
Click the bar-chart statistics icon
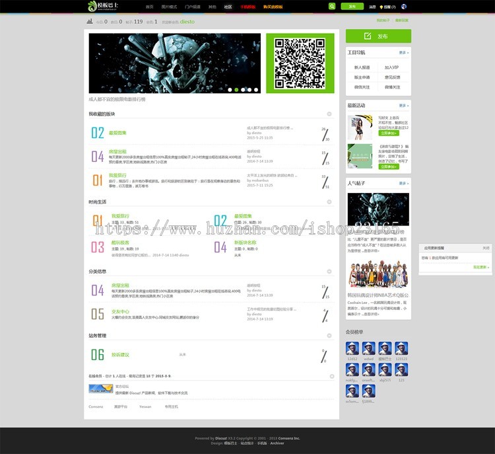(90, 21)
